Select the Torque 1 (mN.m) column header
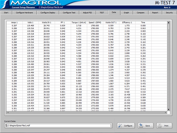This screenshot has width=177, height=133. 79,23
